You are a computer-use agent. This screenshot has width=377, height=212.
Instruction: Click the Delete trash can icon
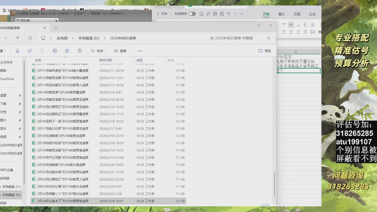pyautogui.click(x=80, y=51)
